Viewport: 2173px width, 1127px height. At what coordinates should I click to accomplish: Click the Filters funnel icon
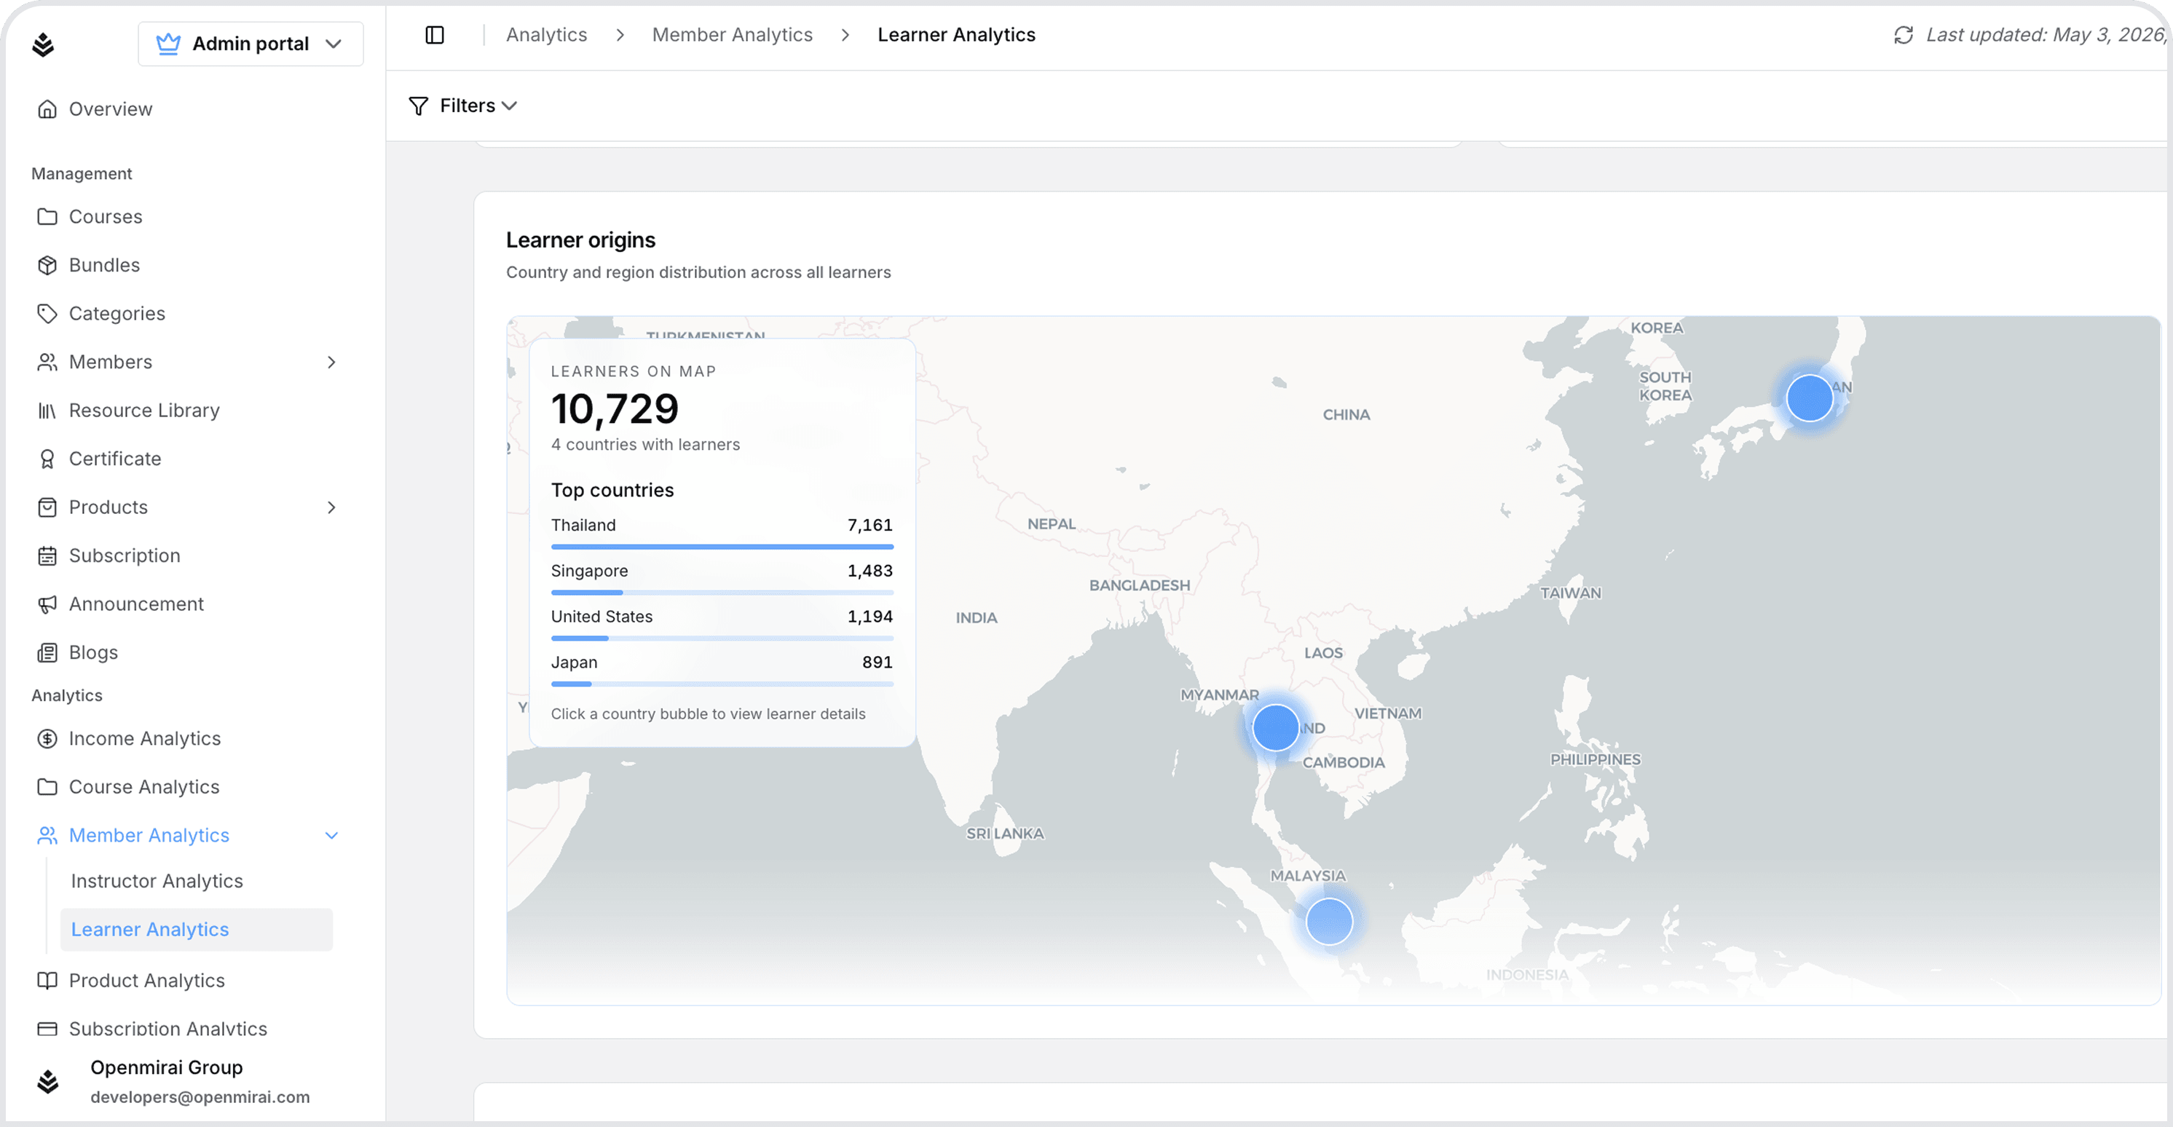tap(419, 106)
